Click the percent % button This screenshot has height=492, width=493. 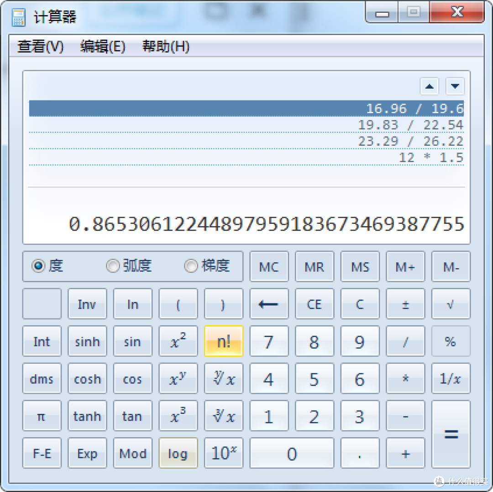(x=451, y=341)
